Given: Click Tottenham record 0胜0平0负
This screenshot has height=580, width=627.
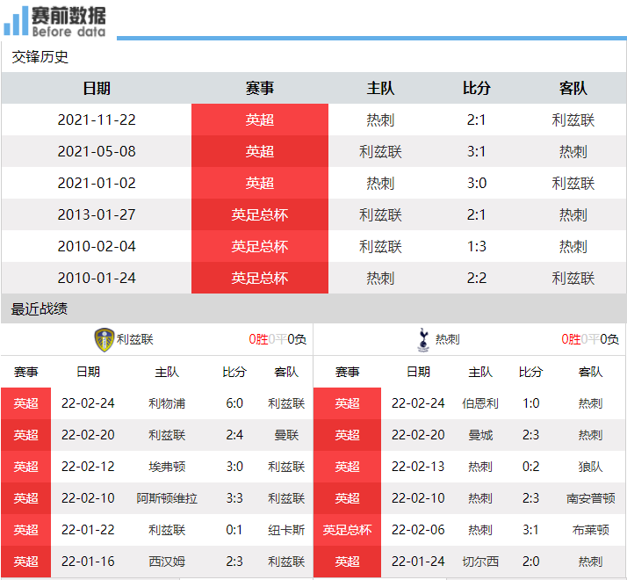Looking at the screenshot, I should click(590, 339).
